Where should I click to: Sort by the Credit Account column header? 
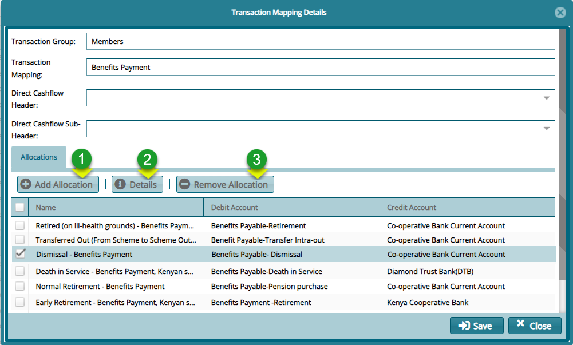468,207
